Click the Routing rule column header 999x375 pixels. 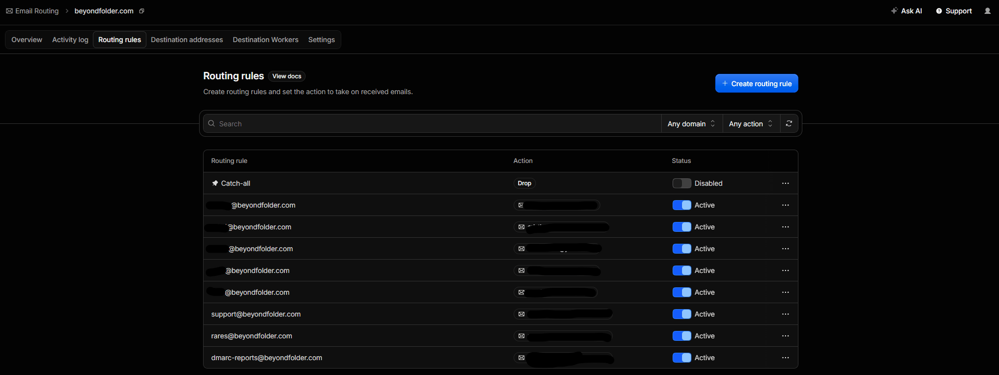(x=229, y=161)
